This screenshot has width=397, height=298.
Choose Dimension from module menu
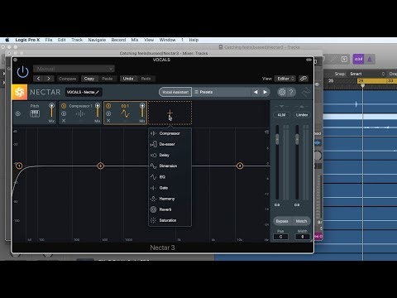tap(170, 166)
